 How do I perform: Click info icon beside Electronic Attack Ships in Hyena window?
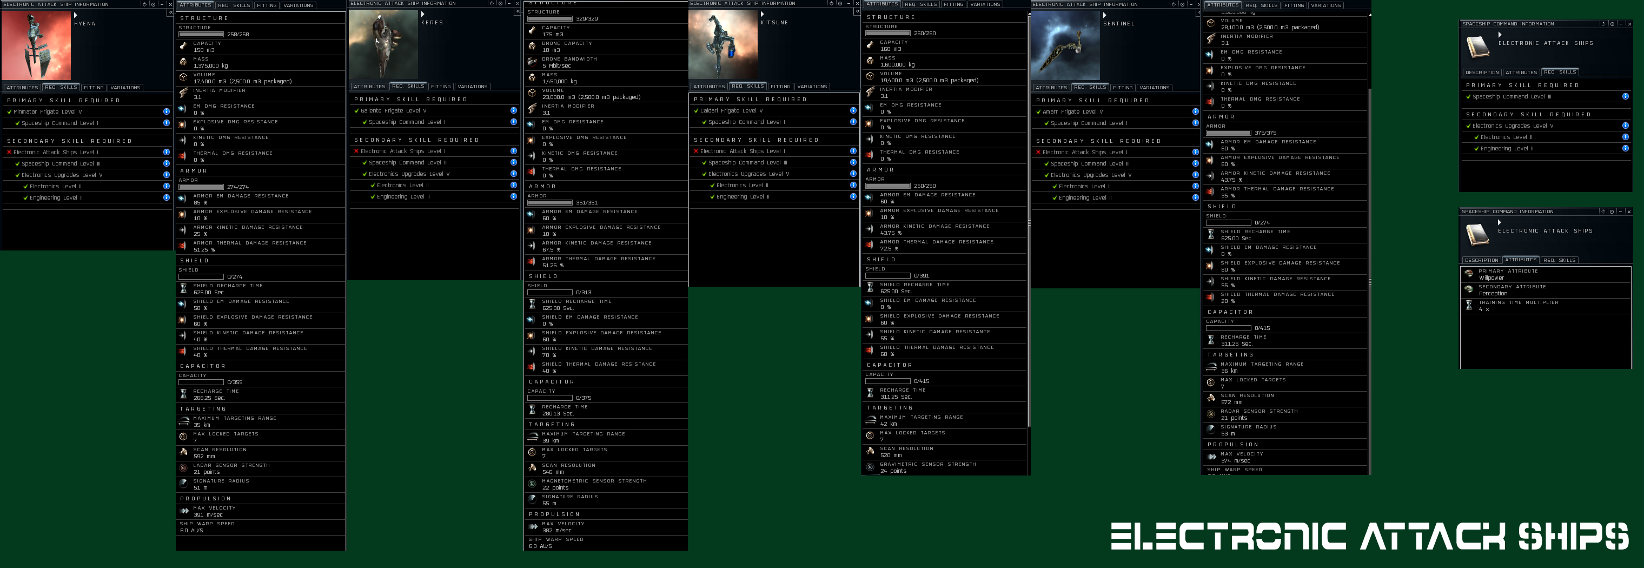coord(167,153)
